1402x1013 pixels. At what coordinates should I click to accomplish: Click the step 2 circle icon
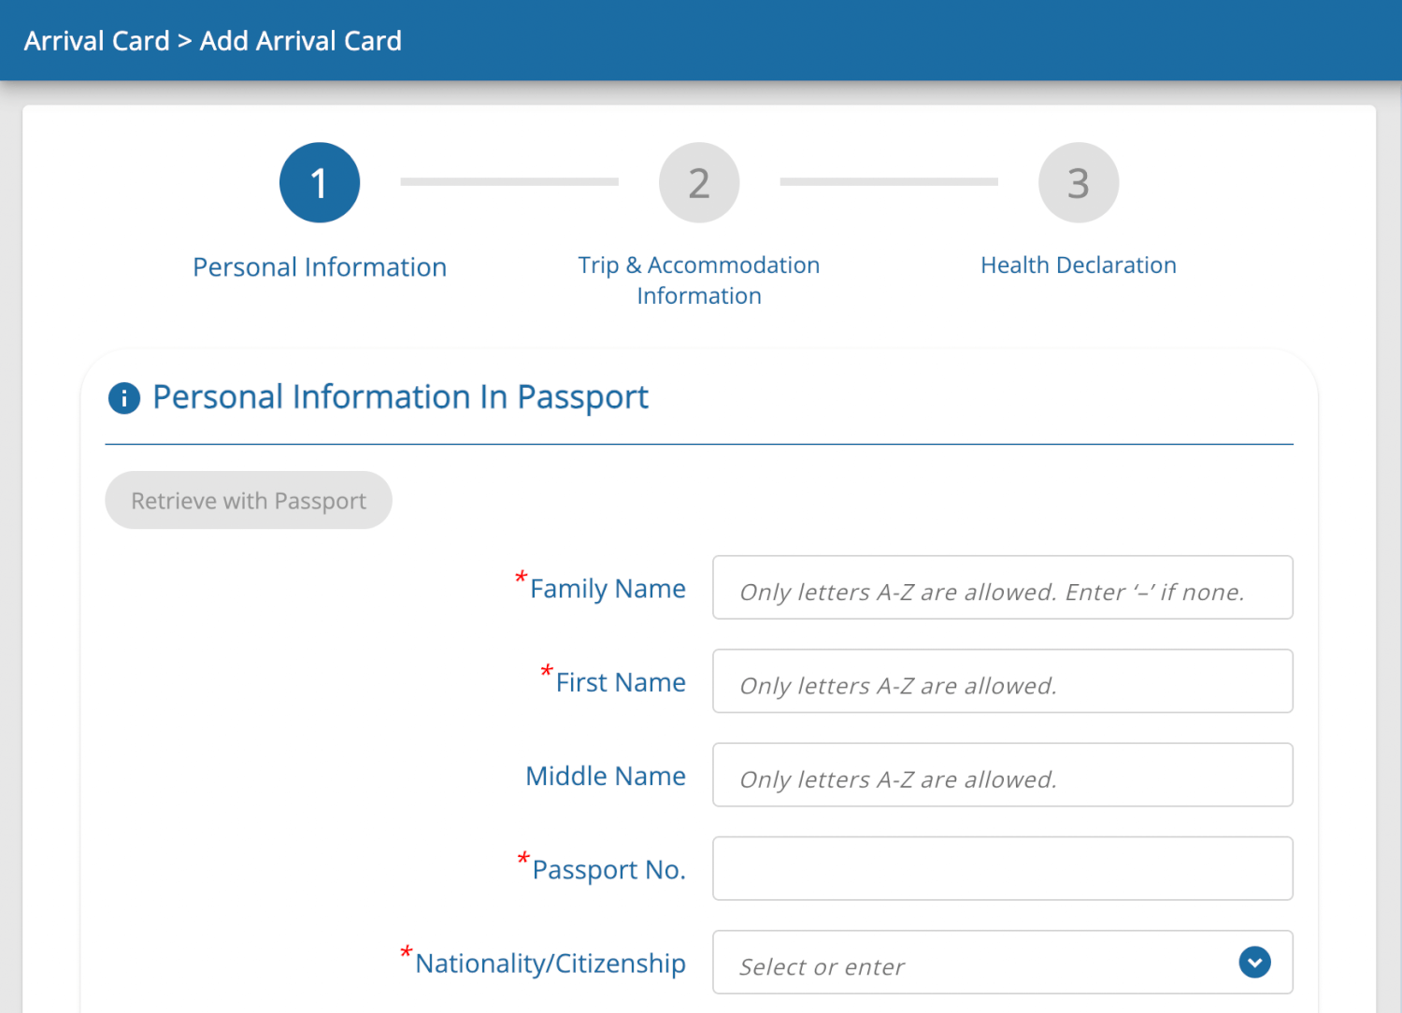(699, 183)
